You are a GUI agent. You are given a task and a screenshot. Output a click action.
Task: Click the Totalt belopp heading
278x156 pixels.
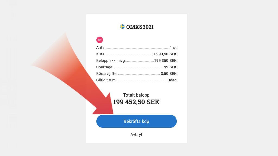point(136,95)
